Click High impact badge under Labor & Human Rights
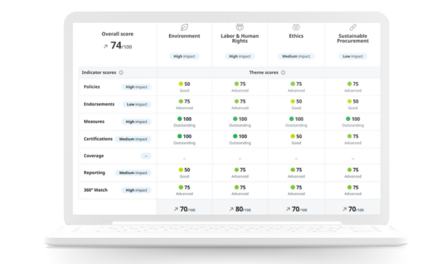Screen dimensions: 447x264 [240, 56]
